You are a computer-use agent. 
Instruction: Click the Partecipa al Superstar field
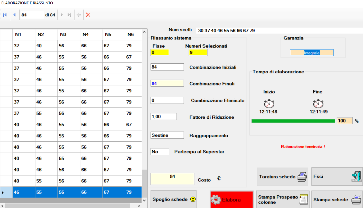pos(160,152)
